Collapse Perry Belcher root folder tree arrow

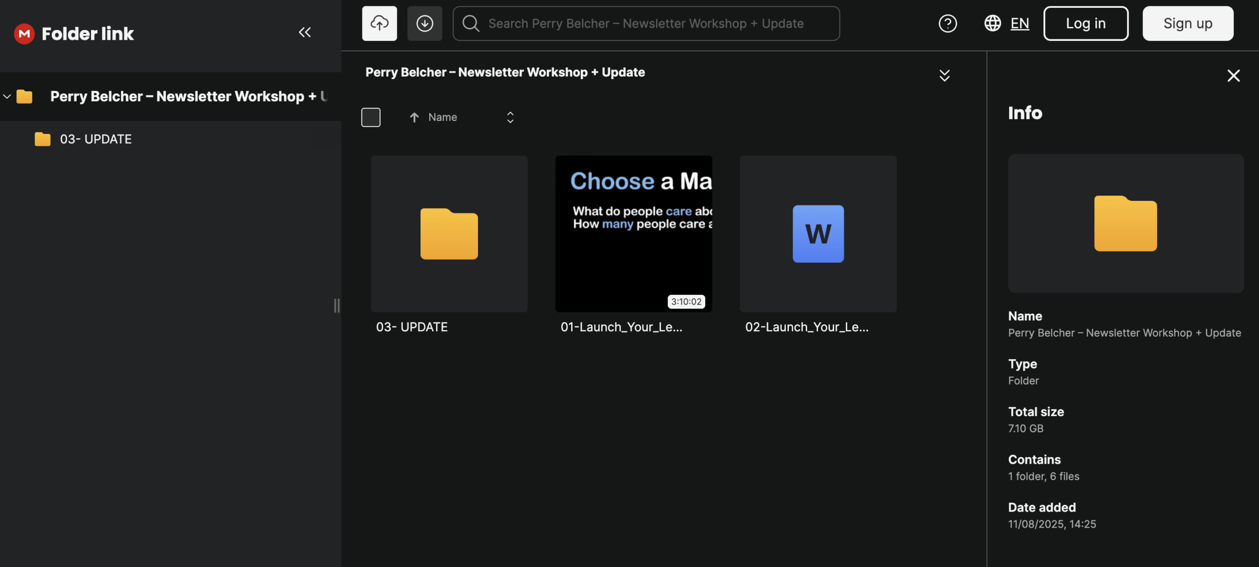point(7,96)
